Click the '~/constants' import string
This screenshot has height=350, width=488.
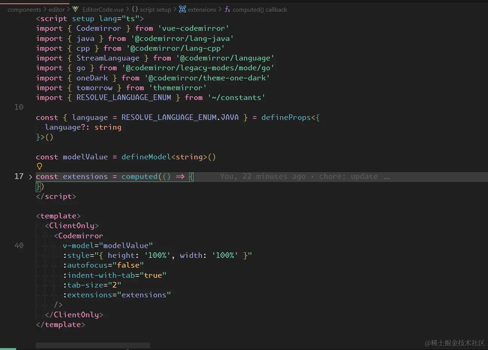pos(236,97)
